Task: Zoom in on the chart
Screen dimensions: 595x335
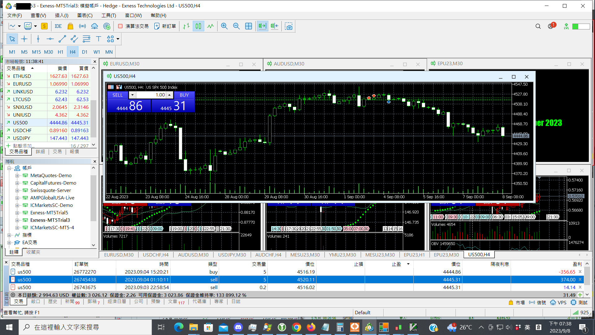Action: pyautogui.click(x=224, y=26)
